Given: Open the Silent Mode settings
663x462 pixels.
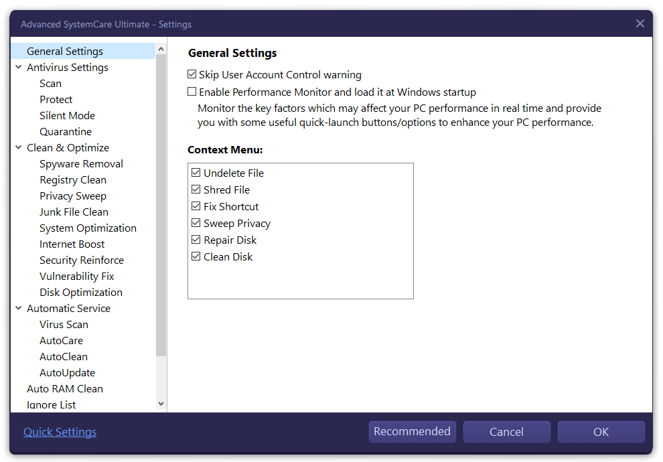Looking at the screenshot, I should [67, 115].
